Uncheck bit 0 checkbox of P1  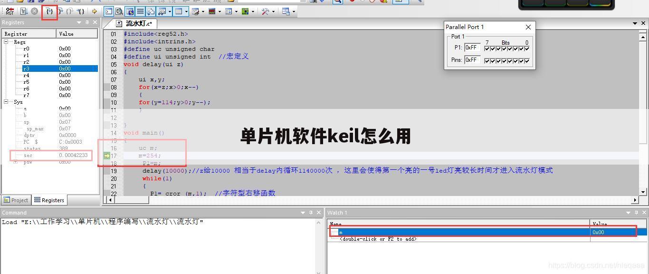(x=527, y=49)
